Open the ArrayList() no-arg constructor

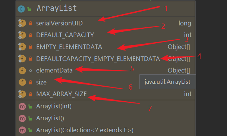pos(50,118)
